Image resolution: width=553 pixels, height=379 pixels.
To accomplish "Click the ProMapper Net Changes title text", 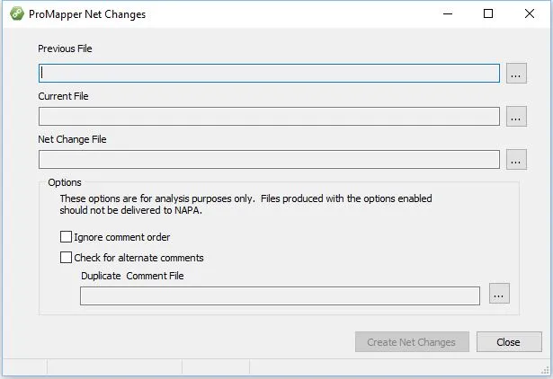I will 87,14.
